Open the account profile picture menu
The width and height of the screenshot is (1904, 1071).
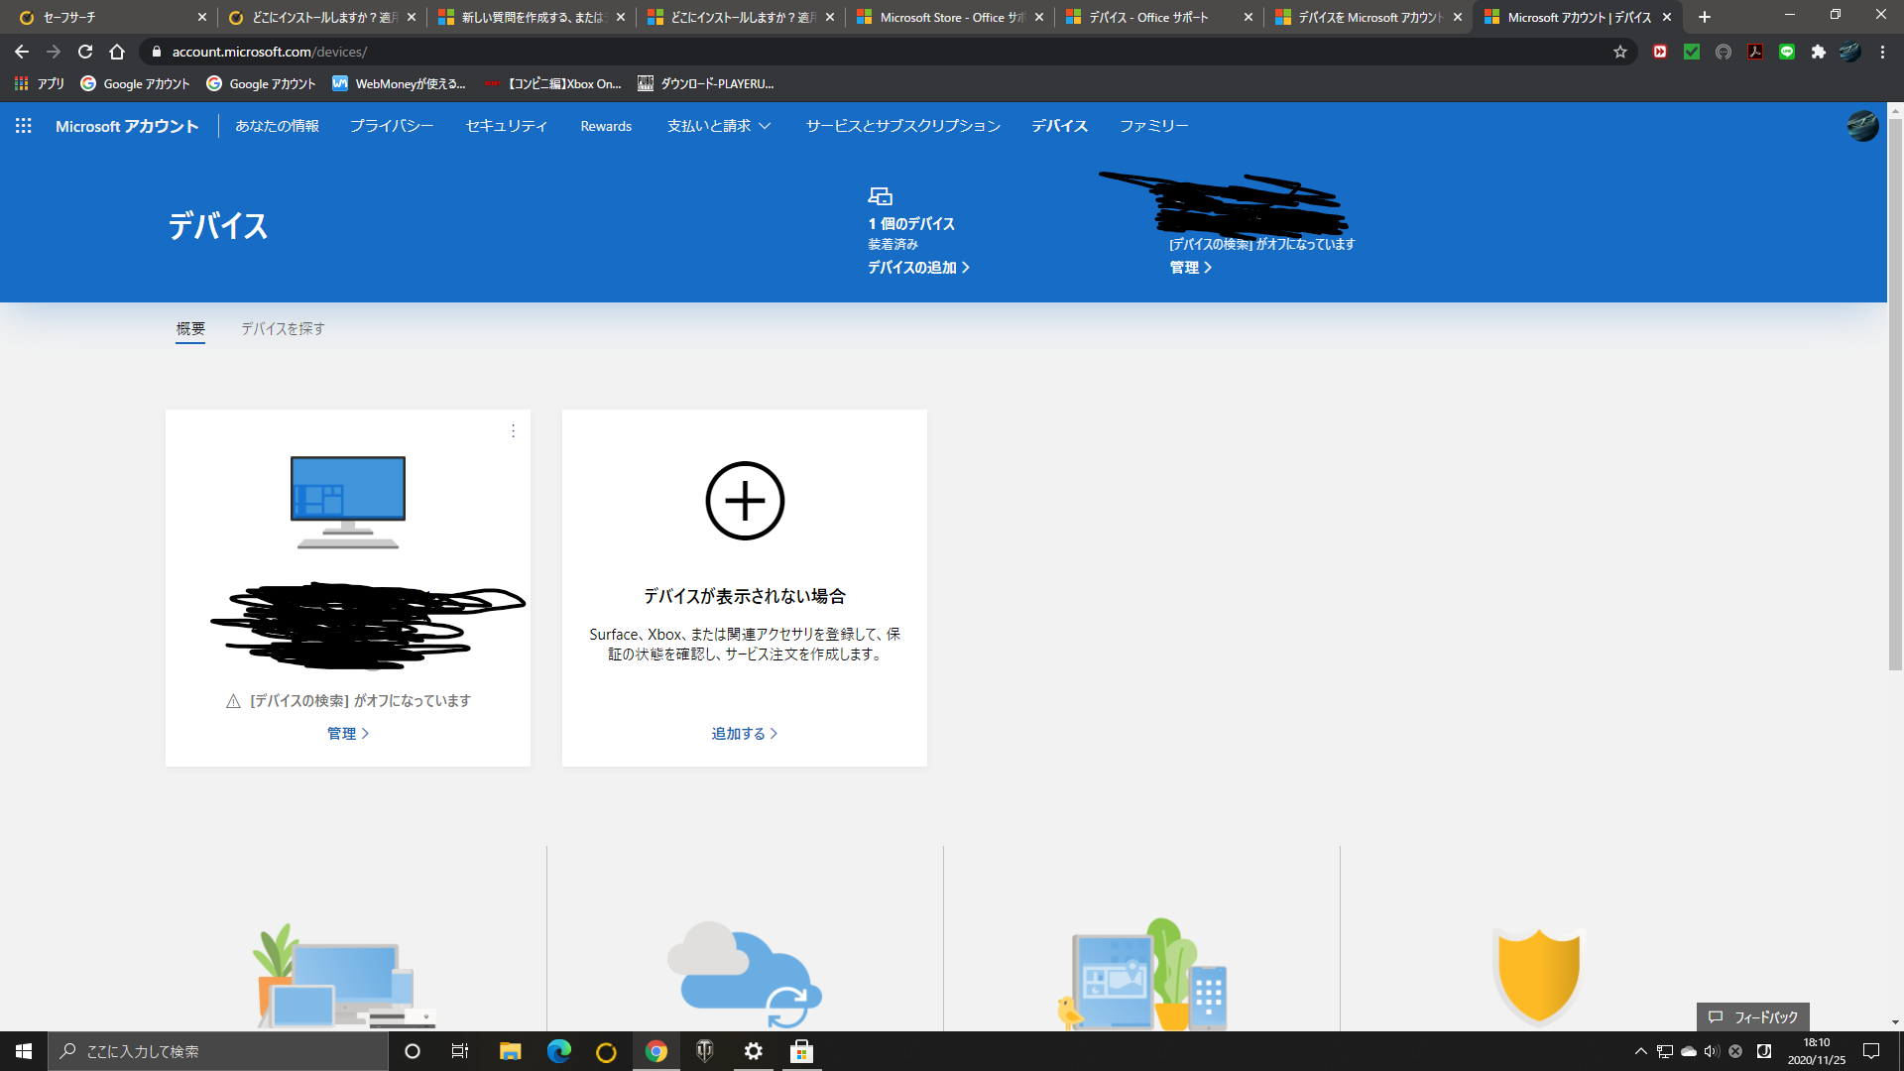point(1862,126)
